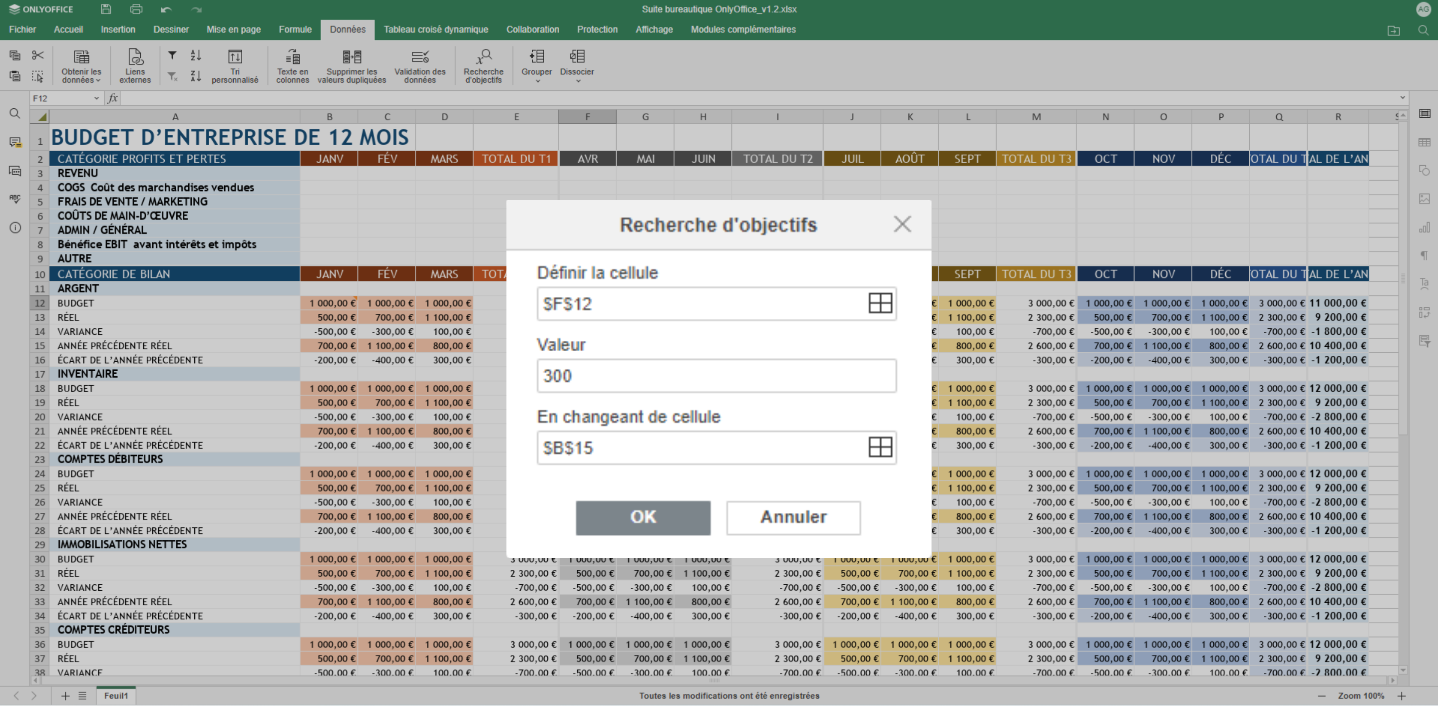Apply a filter using the filter icon
The width and height of the screenshot is (1438, 706).
(x=172, y=55)
